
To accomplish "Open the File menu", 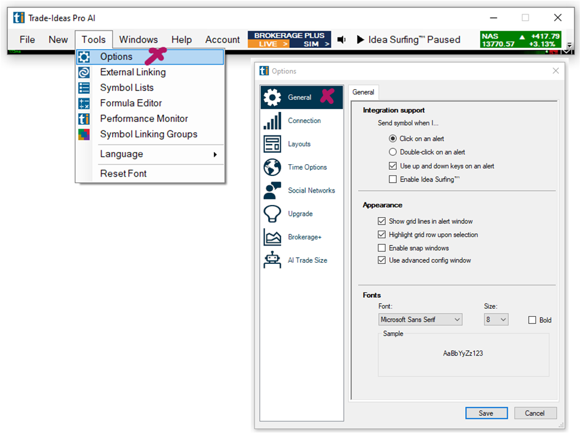I will click(27, 39).
